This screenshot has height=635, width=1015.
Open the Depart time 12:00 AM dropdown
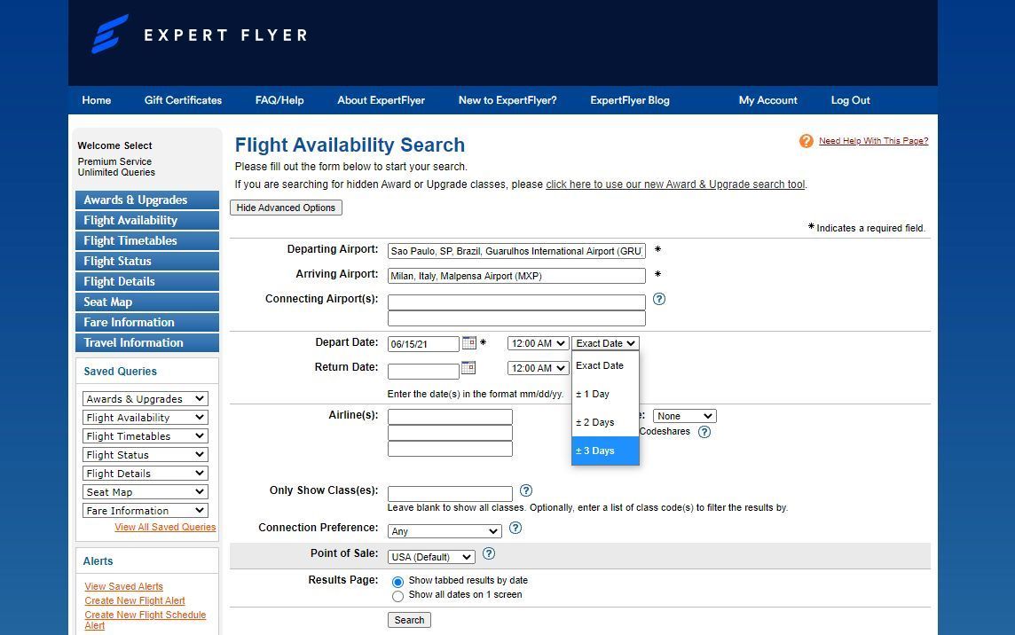[x=538, y=343]
